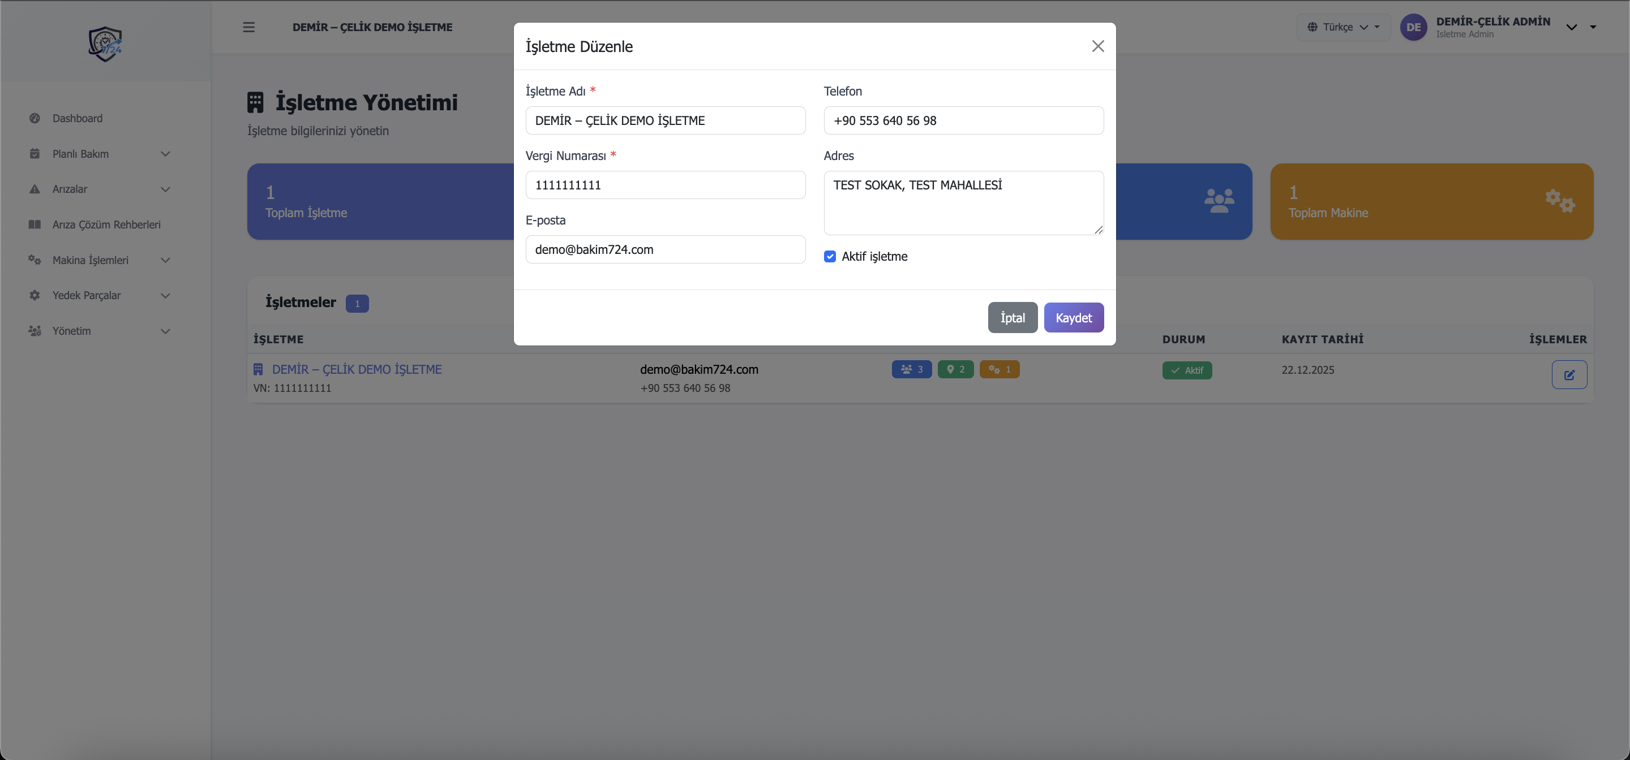
Task: Click the Bakım 7/24 shield logo
Action: point(105,44)
